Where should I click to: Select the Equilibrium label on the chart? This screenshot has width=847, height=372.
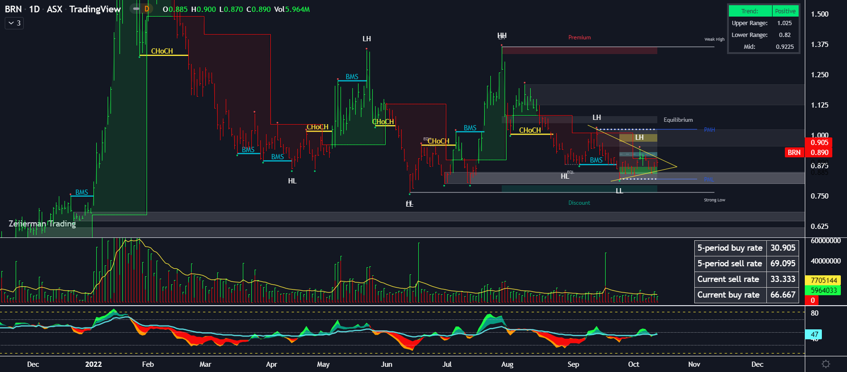pyautogui.click(x=678, y=120)
